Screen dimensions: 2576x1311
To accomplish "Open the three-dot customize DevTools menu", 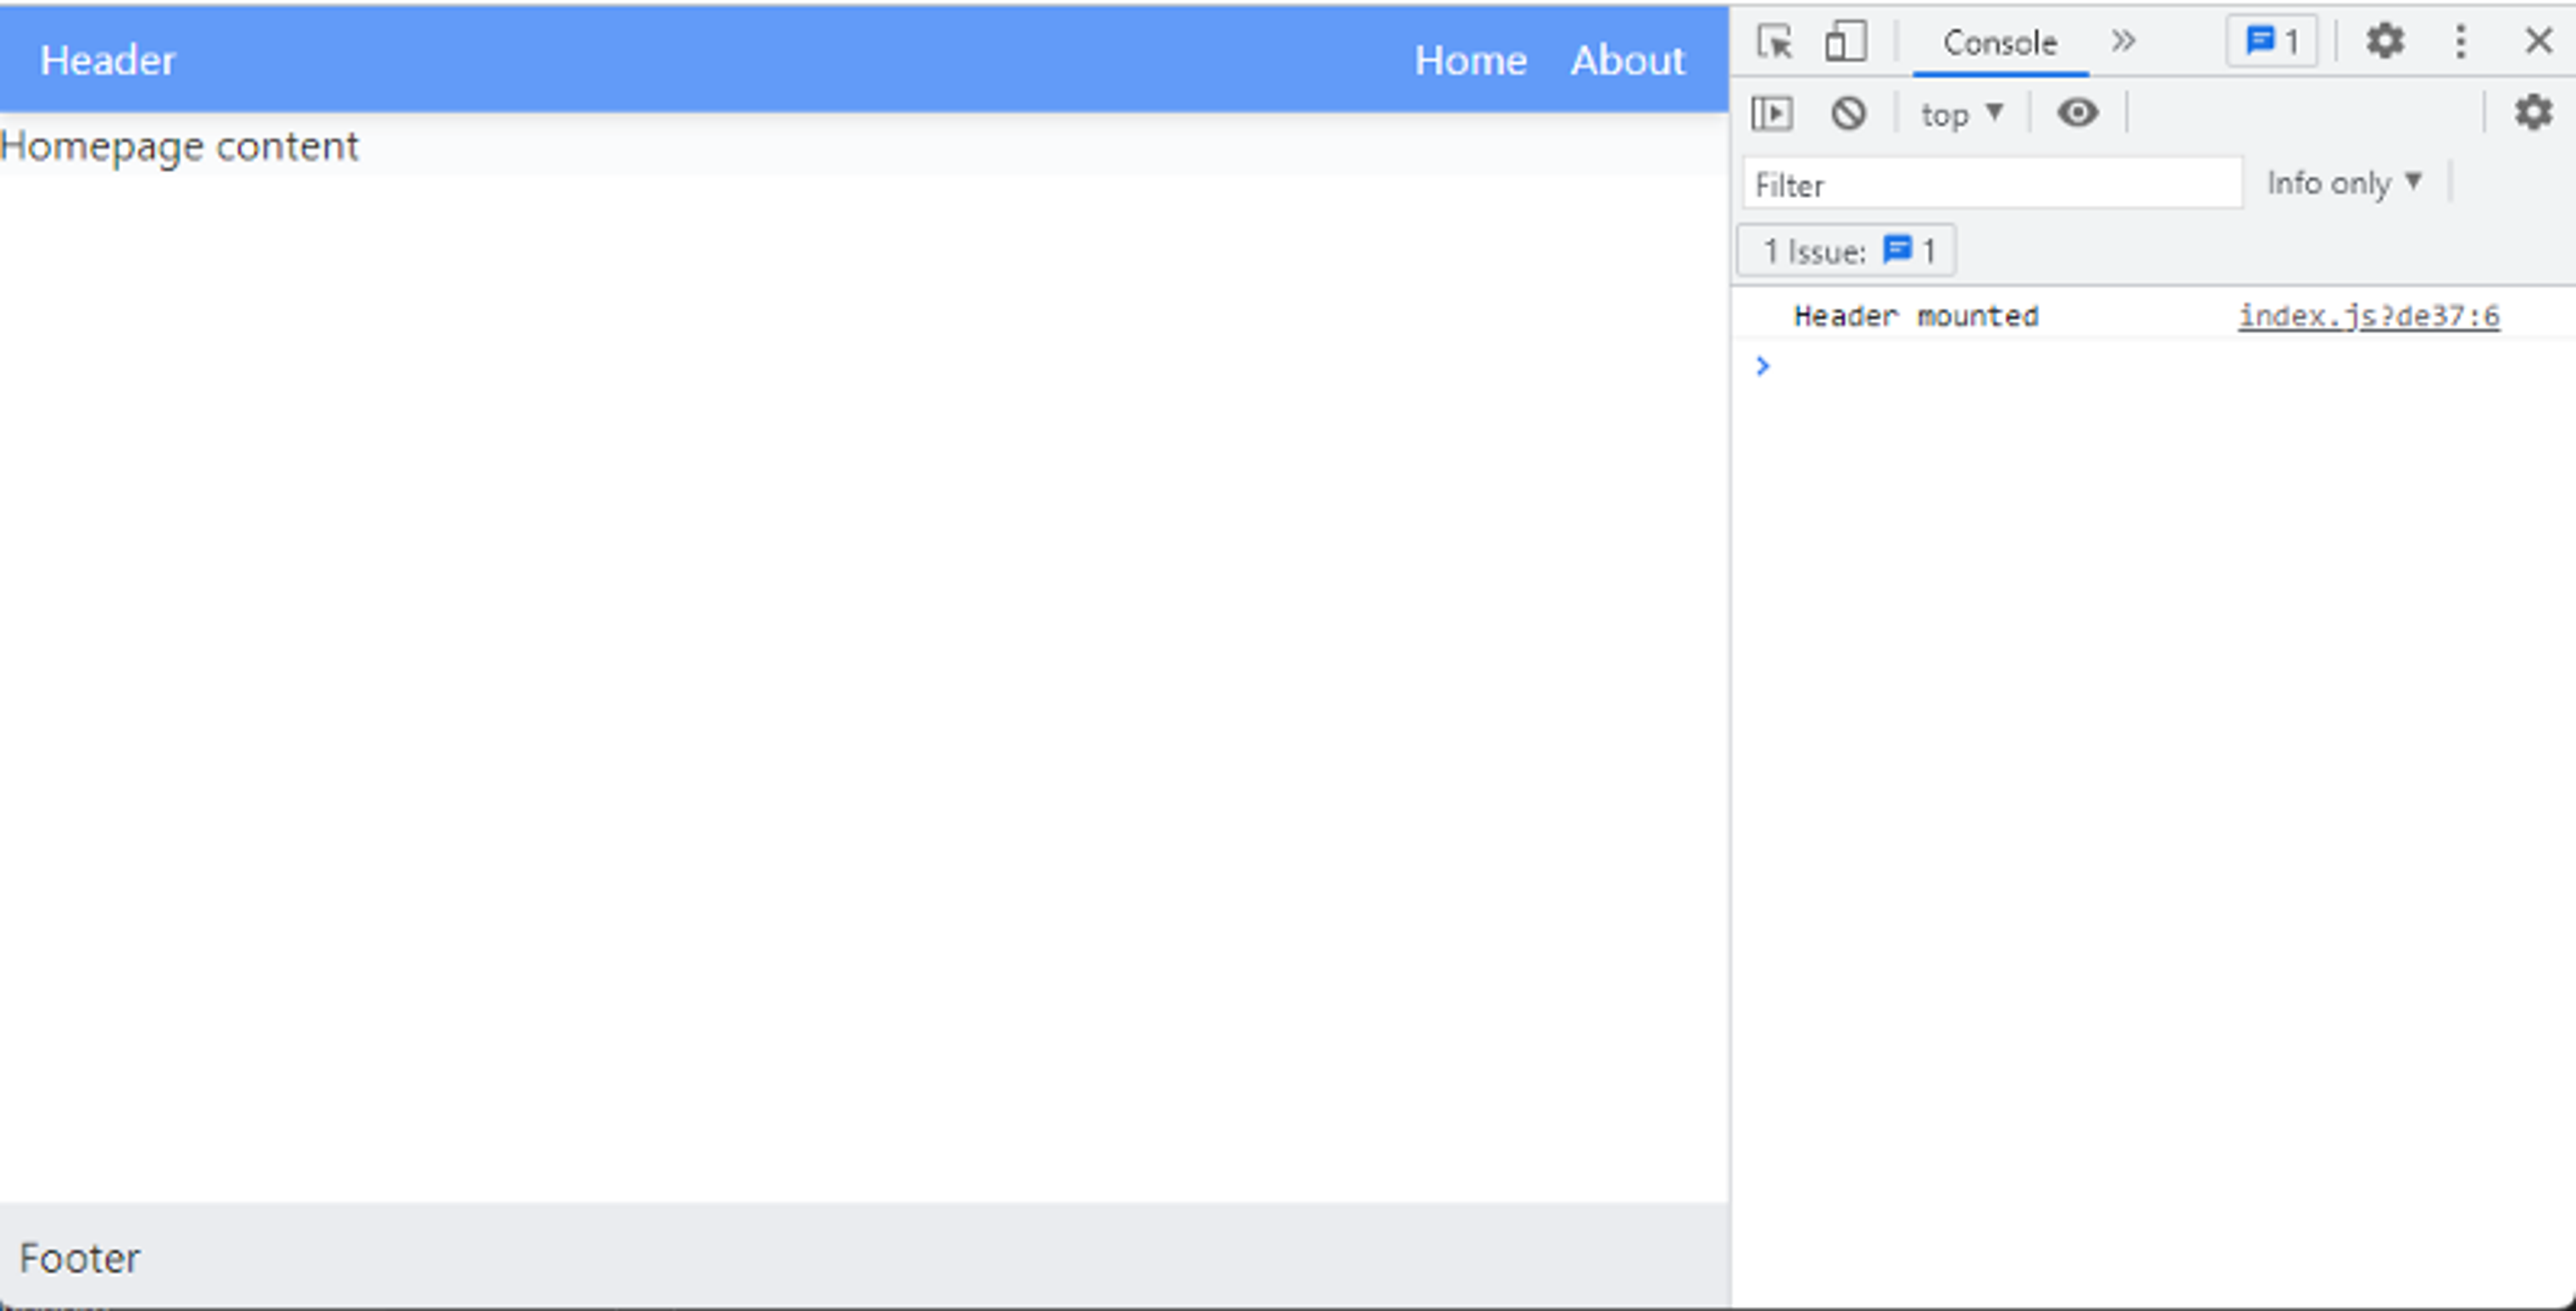I will (2461, 41).
